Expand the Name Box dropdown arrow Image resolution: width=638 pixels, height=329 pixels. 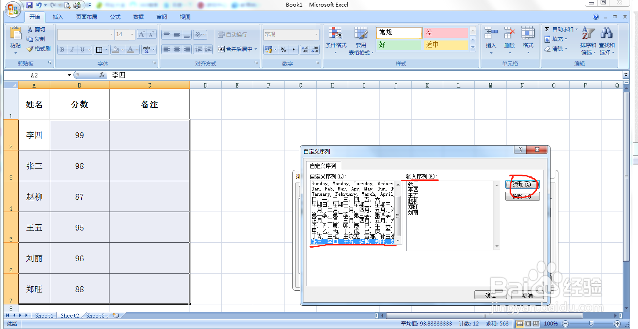click(69, 75)
